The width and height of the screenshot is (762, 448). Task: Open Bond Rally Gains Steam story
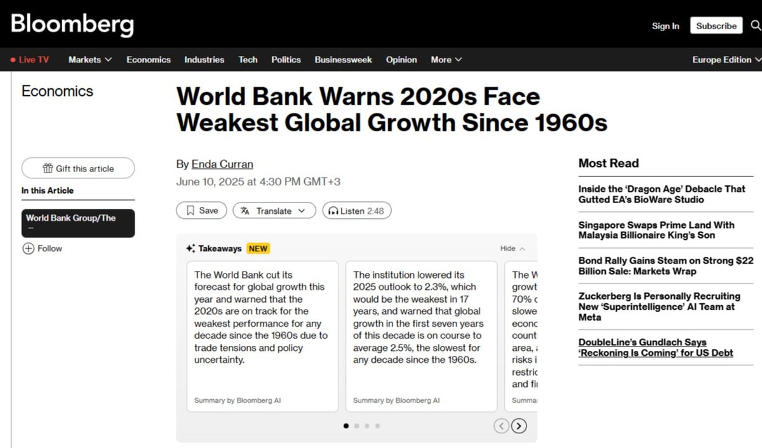pyautogui.click(x=666, y=266)
